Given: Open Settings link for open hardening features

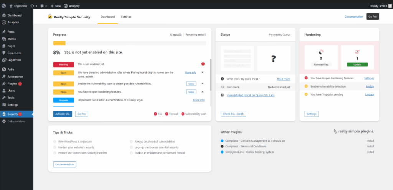Looking at the screenshot, I should pyautogui.click(x=369, y=78).
